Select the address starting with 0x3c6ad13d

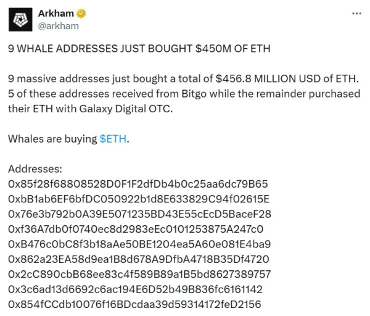coord(135,289)
